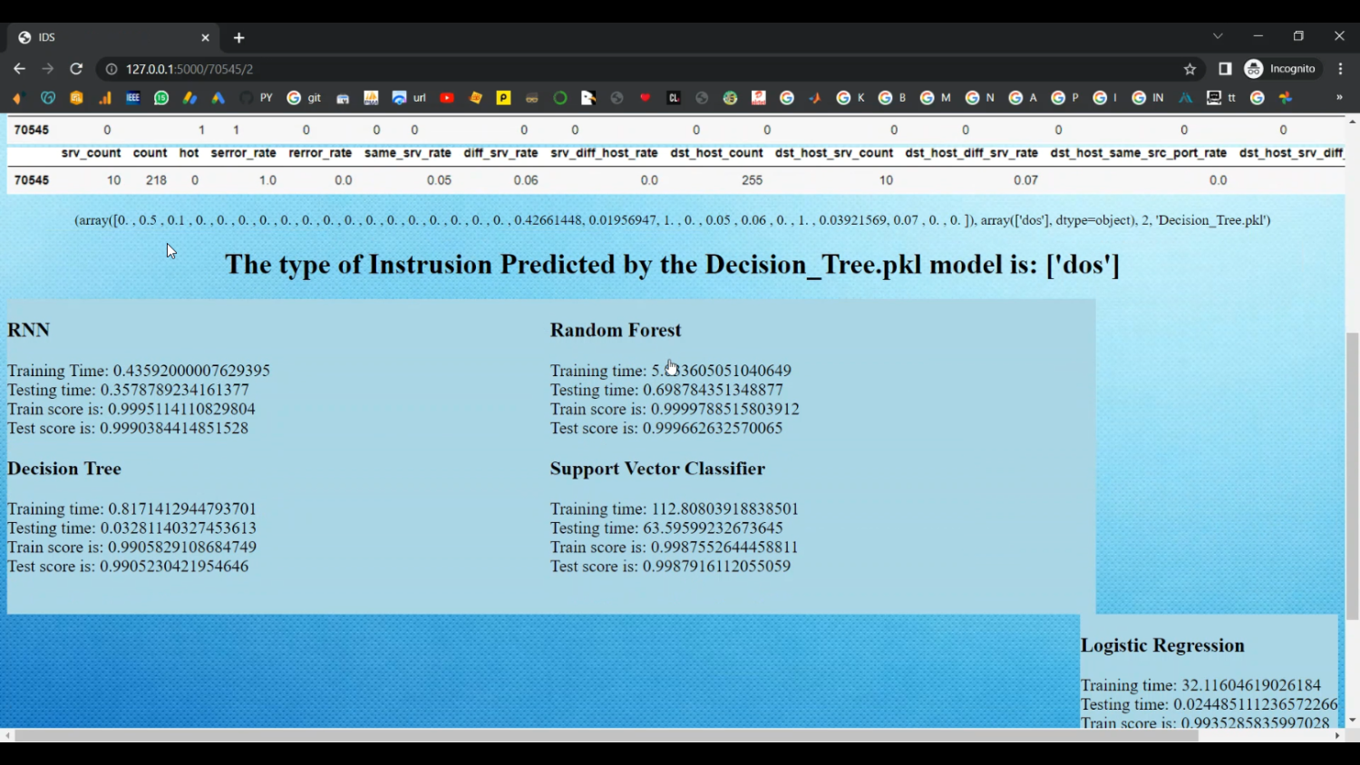Image resolution: width=1360 pixels, height=765 pixels.
Task: Bookmark this page with the star icon
Action: pyautogui.click(x=1190, y=69)
